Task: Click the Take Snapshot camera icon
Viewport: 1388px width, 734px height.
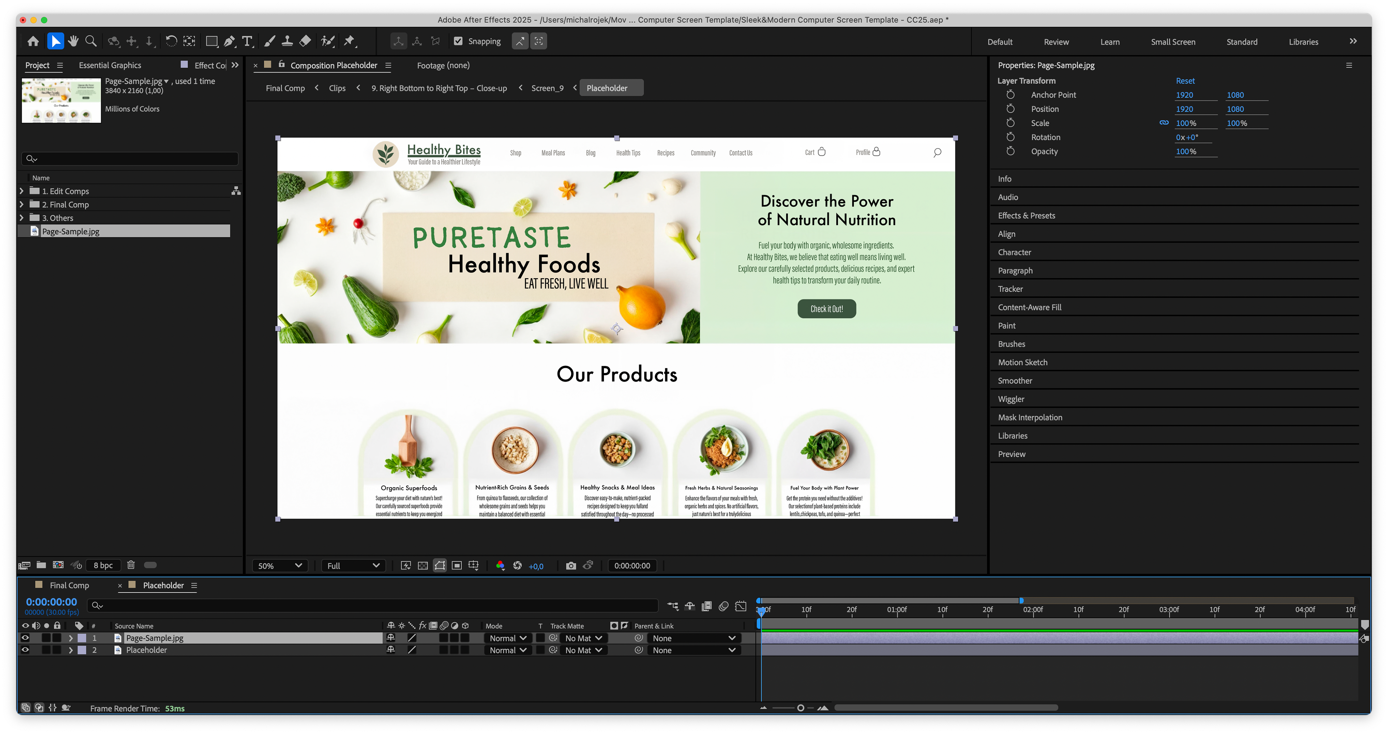Action: 571,565
